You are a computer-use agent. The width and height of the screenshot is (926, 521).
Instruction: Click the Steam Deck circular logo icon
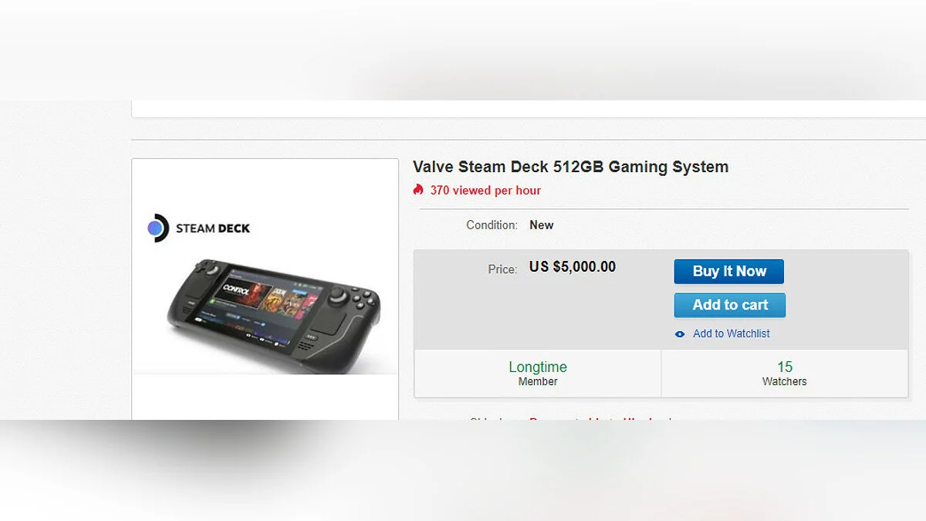click(157, 228)
